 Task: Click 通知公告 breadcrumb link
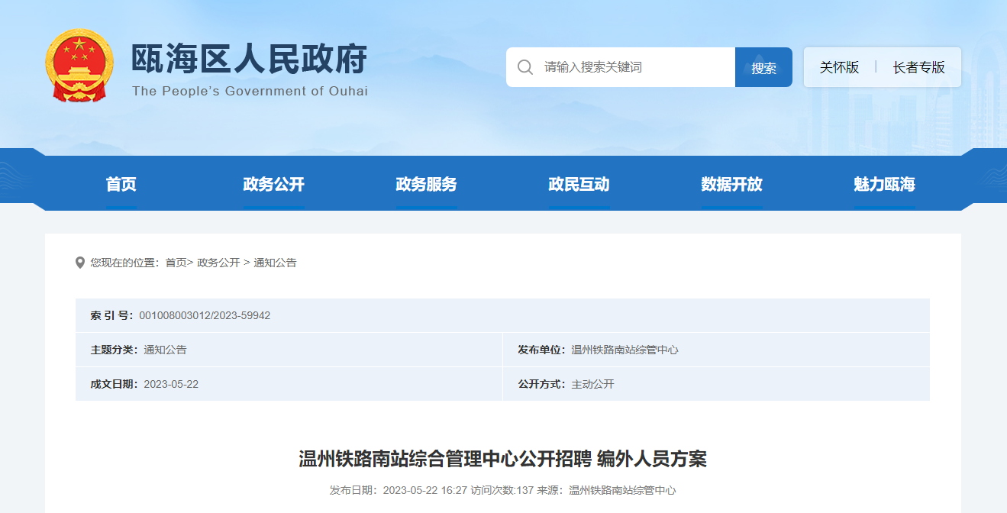coord(275,263)
